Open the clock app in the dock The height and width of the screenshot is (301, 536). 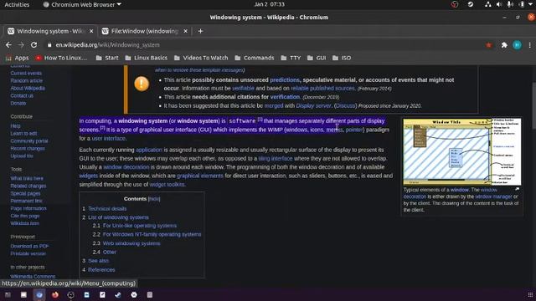point(70,294)
